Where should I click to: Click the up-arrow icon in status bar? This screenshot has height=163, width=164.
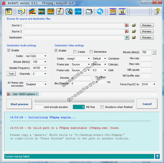(157, 156)
